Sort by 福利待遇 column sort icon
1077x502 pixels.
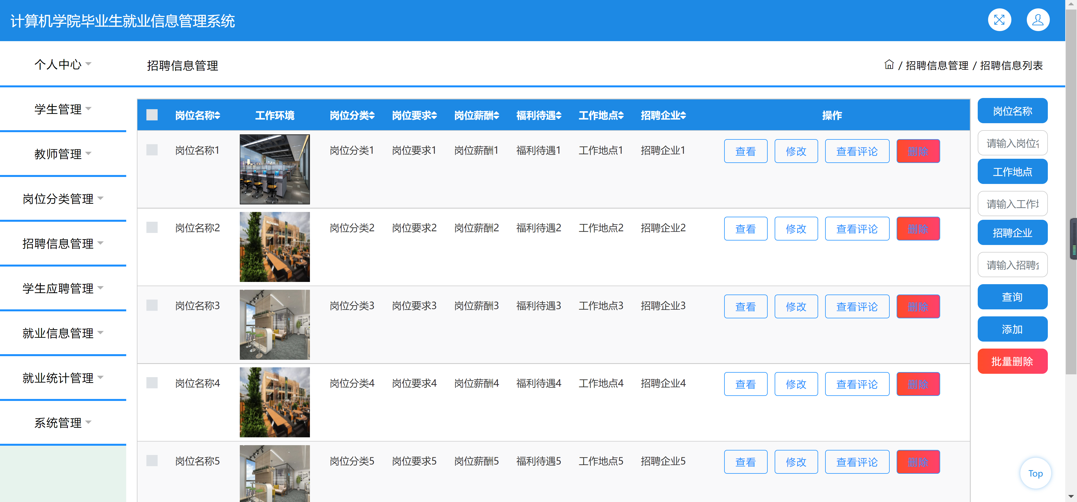(x=559, y=116)
